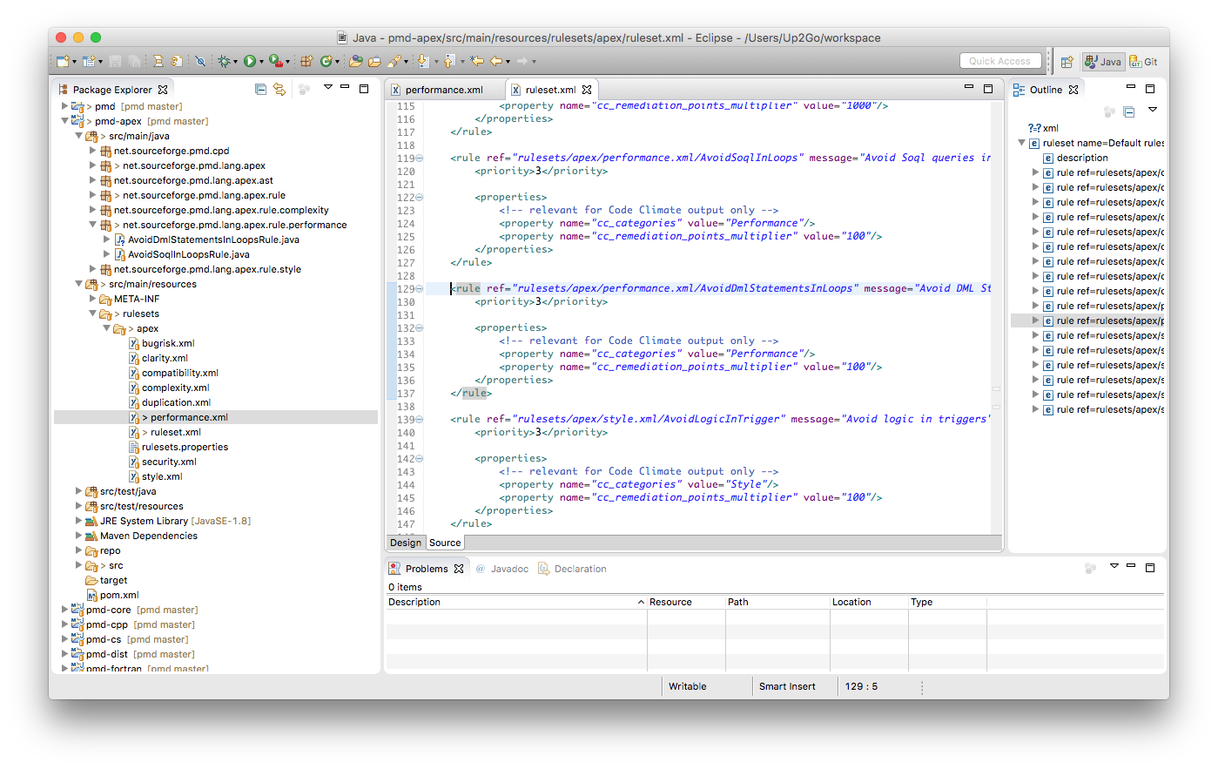Click the Resource column header
Image resolution: width=1218 pixels, height=769 pixels.
[x=686, y=602]
